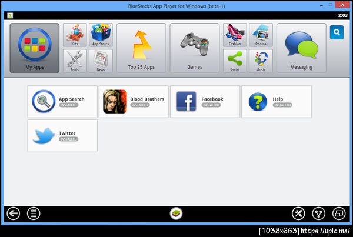Image resolution: width=353 pixels, height=237 pixels.
Task: Open settings wrench and screwdriver icon
Action: pos(298,213)
